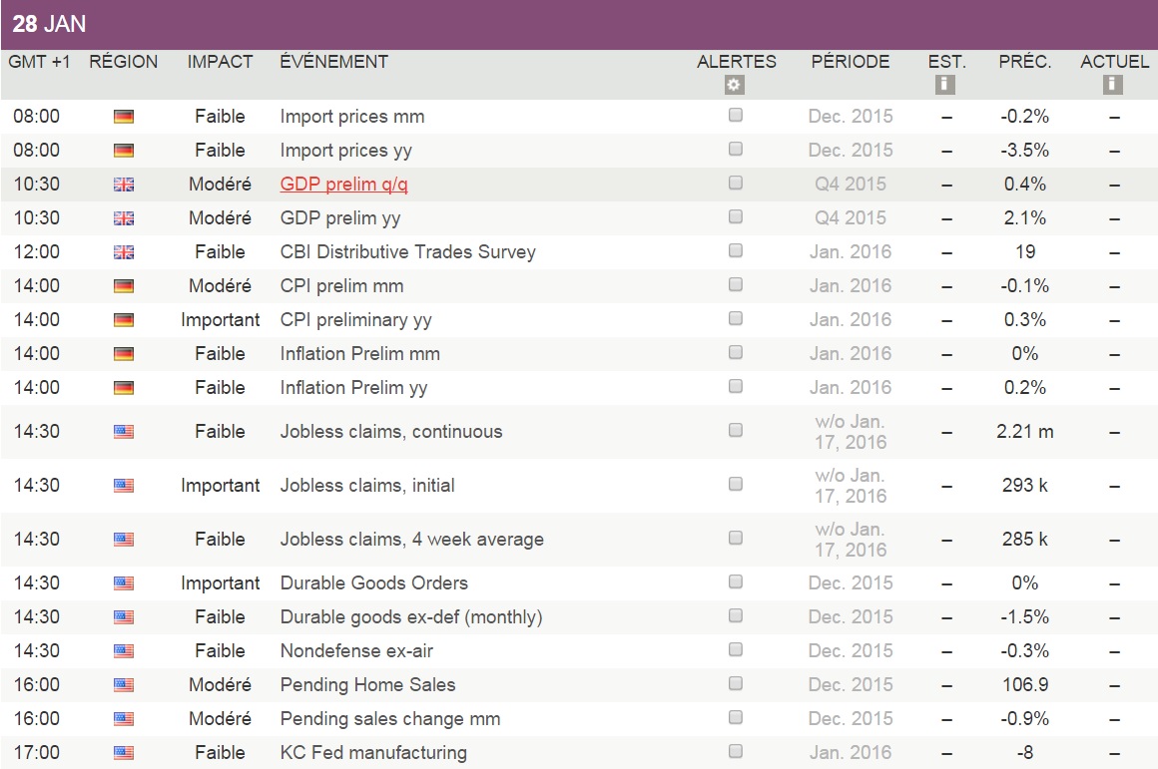Click German flag beside CPI preliminary yy
The width and height of the screenshot is (1158, 769).
coord(124,320)
